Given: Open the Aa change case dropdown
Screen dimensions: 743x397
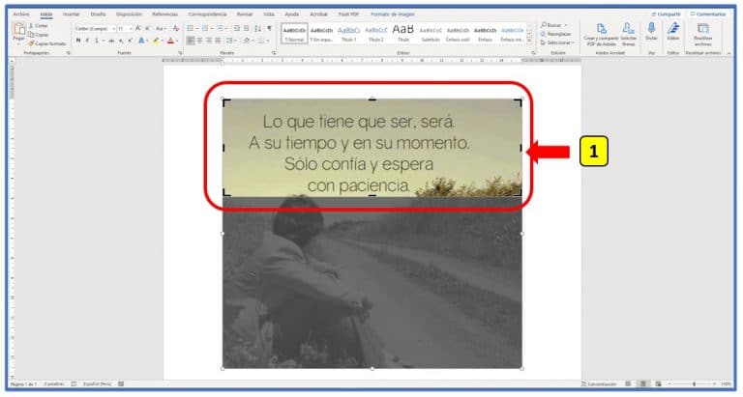Looking at the screenshot, I should 161,28.
